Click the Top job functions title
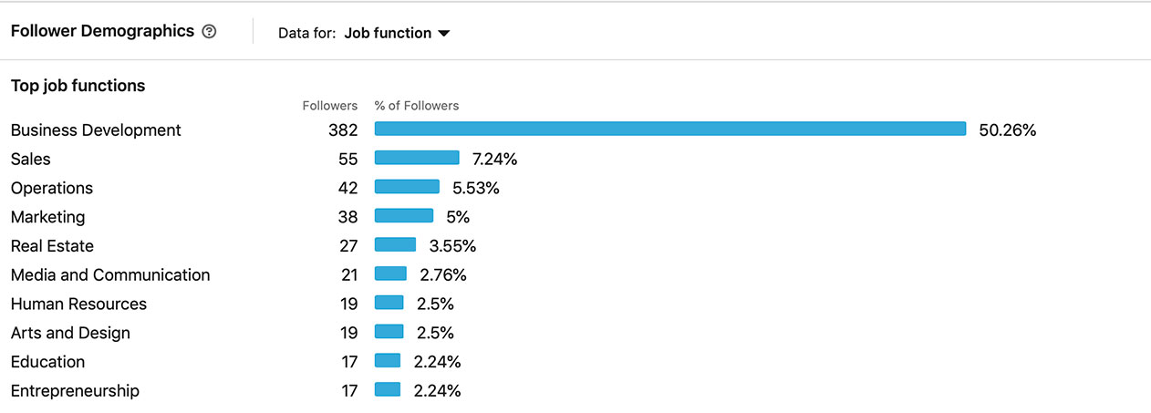The image size is (1151, 413). point(78,86)
